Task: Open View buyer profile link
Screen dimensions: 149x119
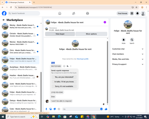Action: pyautogui.click(x=83, y=59)
